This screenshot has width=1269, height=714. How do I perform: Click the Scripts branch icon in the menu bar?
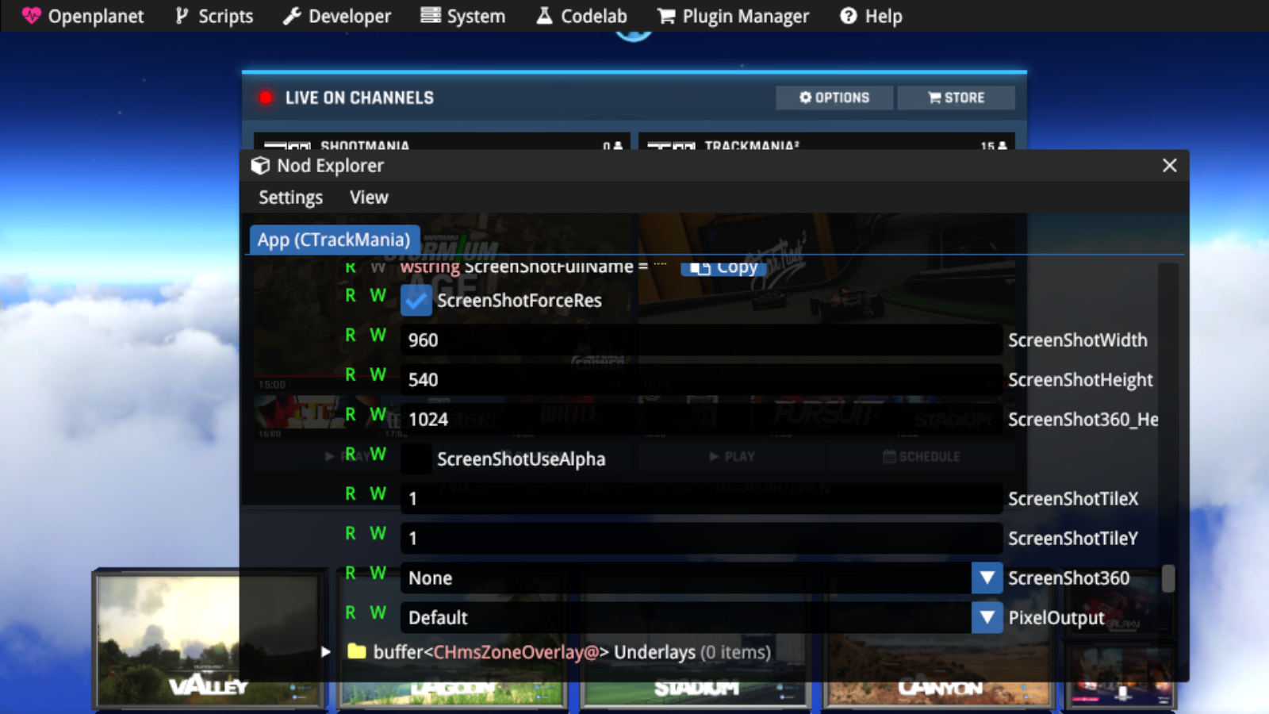pyautogui.click(x=180, y=15)
